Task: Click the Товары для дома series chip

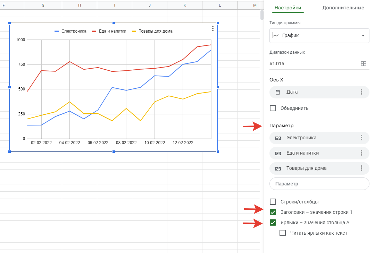Action: pyautogui.click(x=312, y=168)
